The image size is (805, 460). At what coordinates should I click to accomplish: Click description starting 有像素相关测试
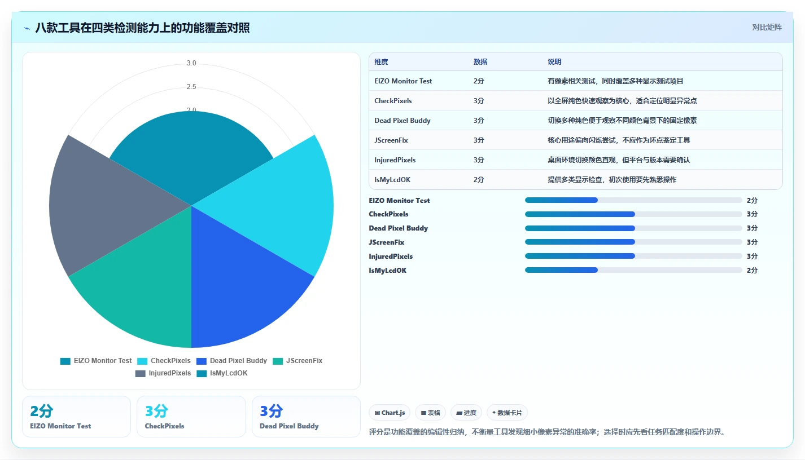615,81
